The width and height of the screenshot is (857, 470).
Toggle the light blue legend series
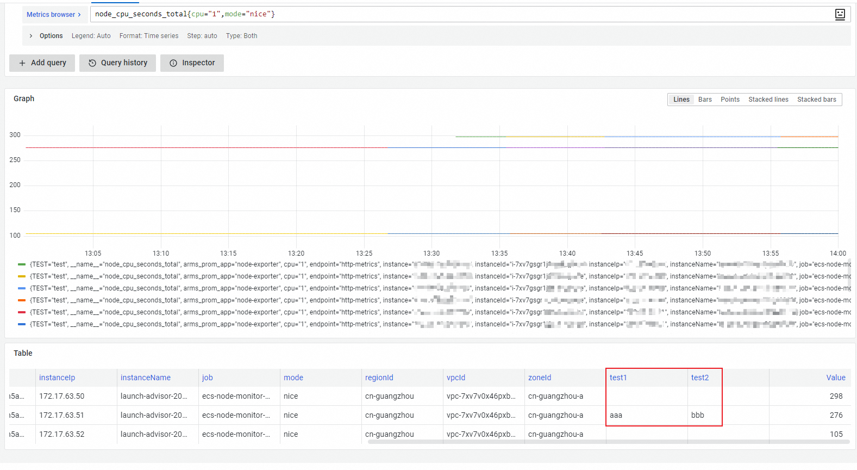[22, 288]
